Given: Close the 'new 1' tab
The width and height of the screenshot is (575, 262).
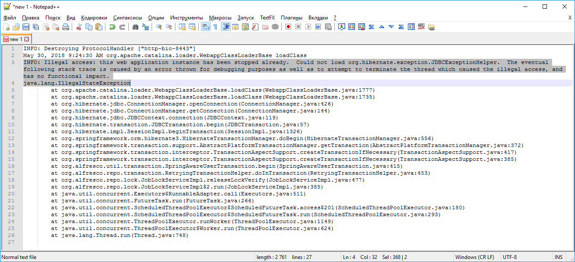Looking at the screenshot, I should (26, 39).
